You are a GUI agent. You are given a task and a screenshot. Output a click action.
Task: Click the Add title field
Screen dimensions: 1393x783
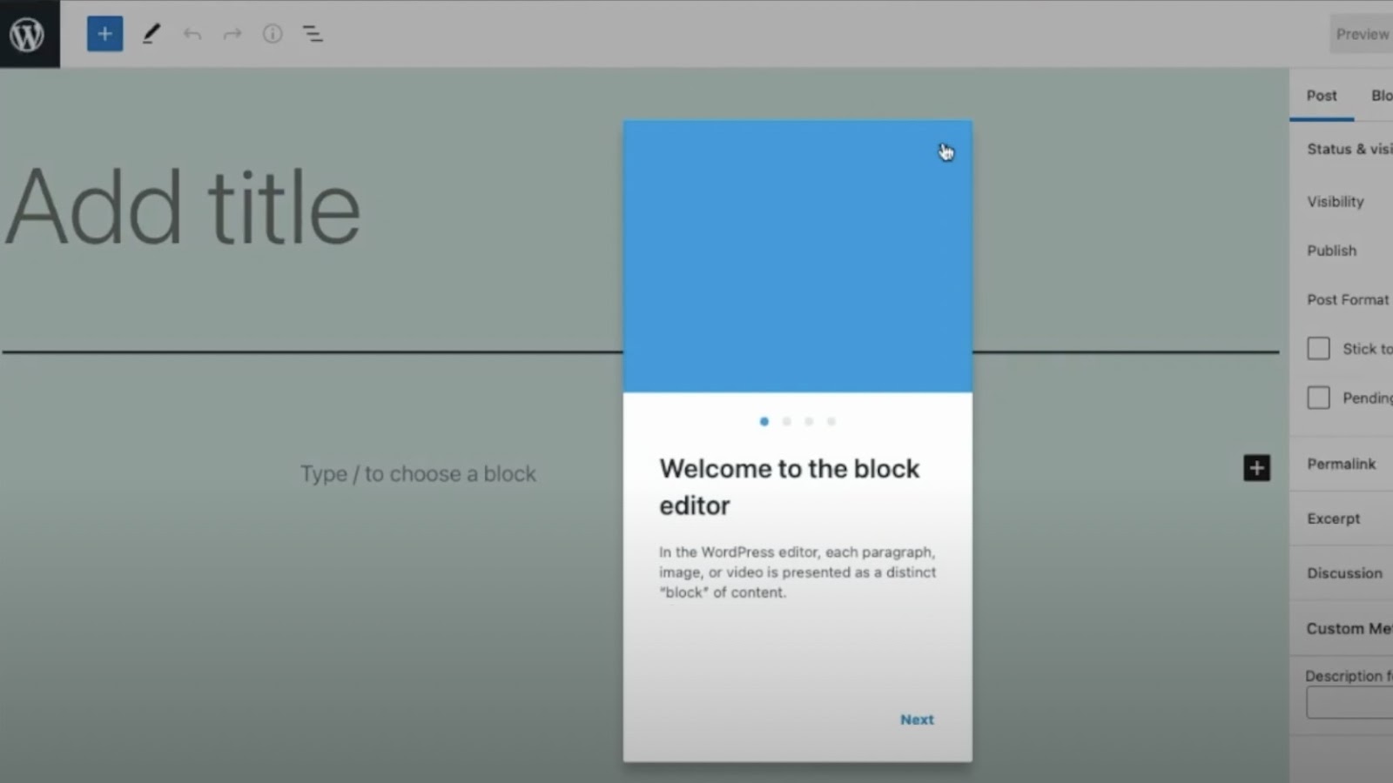coord(183,208)
